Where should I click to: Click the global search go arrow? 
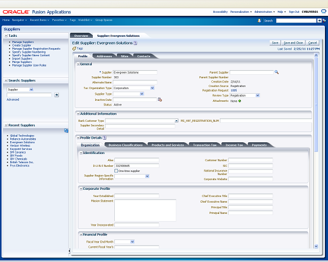pos(319,20)
